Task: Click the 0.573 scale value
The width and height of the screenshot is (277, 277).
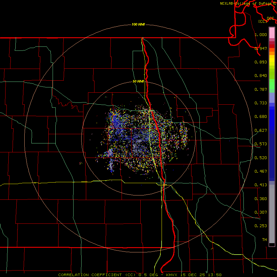Action: [261, 144]
